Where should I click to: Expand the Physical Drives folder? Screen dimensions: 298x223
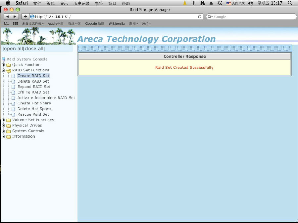(x=3, y=126)
